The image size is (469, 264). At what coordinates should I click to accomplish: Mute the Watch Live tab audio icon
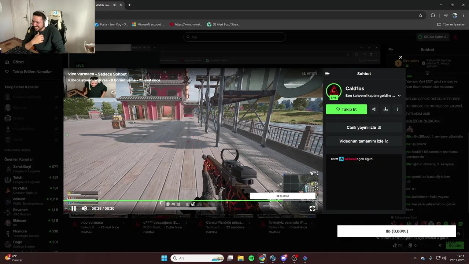(115, 5)
